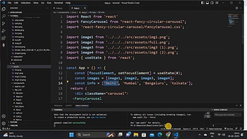The image size is (247, 139).
Task: Open the Search view in activity bar
Action: pos(3,16)
